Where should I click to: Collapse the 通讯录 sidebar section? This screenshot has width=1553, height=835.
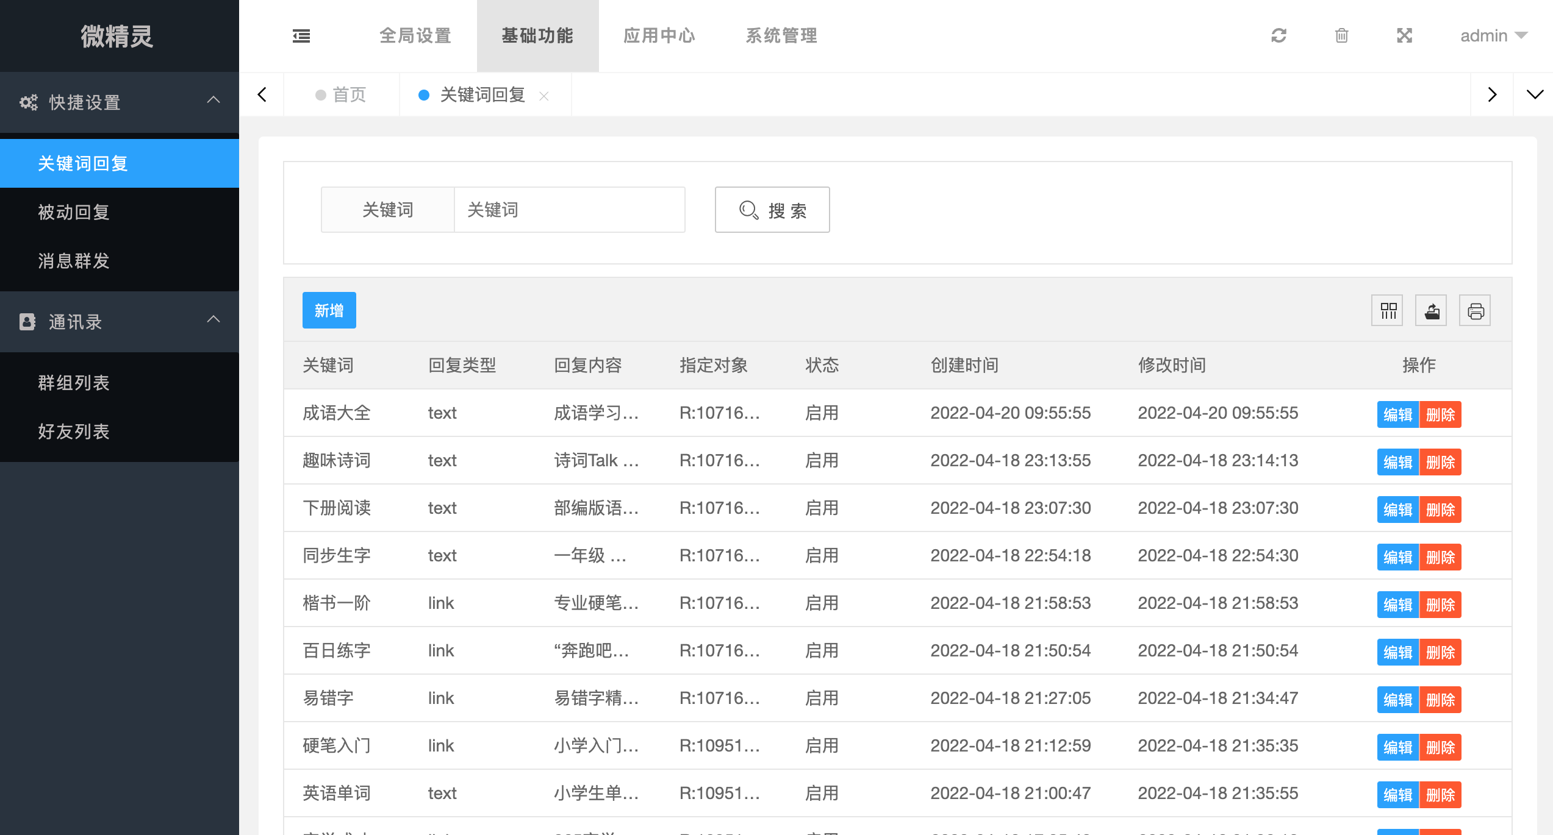coord(213,319)
